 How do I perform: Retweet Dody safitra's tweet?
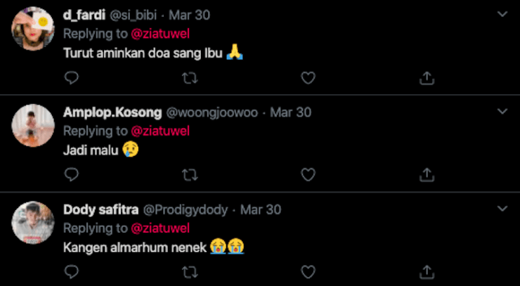pyautogui.click(x=189, y=271)
